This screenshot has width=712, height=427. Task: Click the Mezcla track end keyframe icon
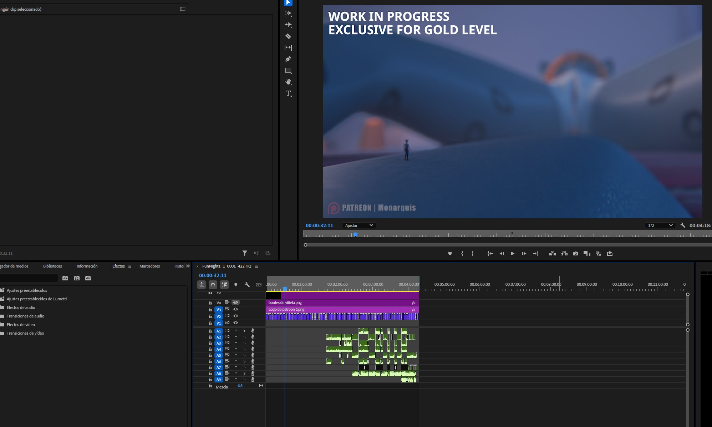click(x=261, y=386)
